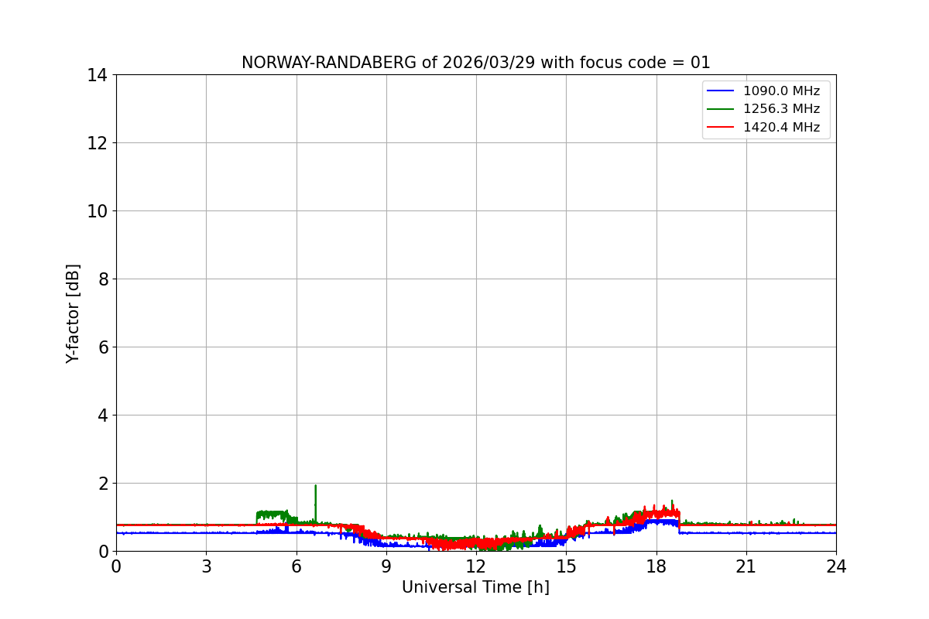Click x-axis tick label 24
Image resolution: width=929 pixels, height=619 pixels.
point(836,566)
